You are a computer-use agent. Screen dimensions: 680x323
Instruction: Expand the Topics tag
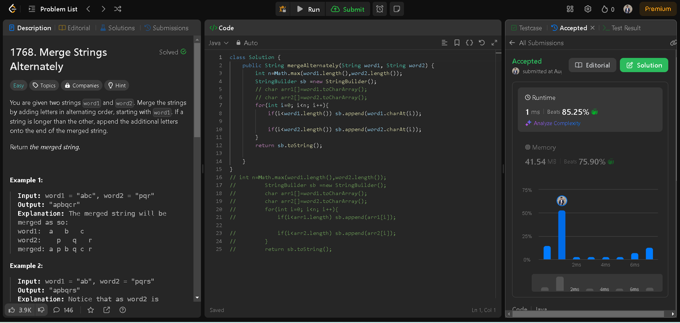point(44,85)
